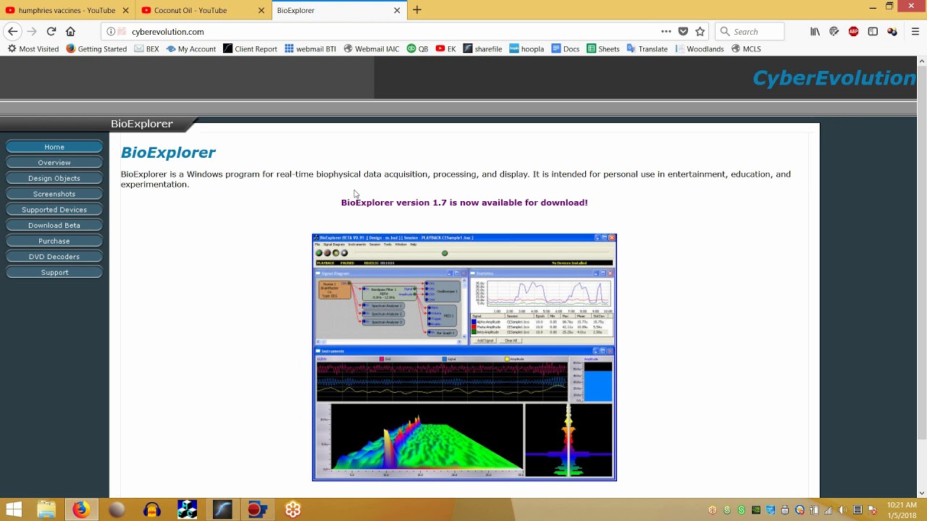Click the network signal tray icon

point(828,510)
